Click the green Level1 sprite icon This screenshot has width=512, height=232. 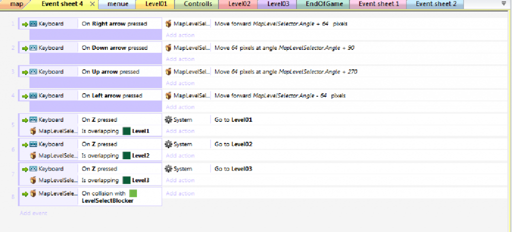pyautogui.click(x=126, y=131)
